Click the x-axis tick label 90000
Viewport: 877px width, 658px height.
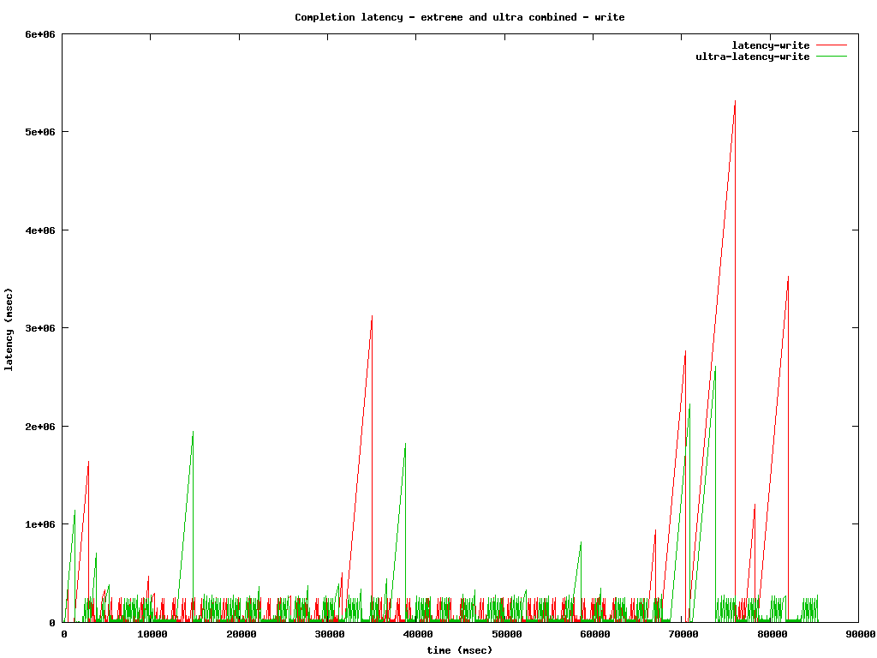[861, 634]
